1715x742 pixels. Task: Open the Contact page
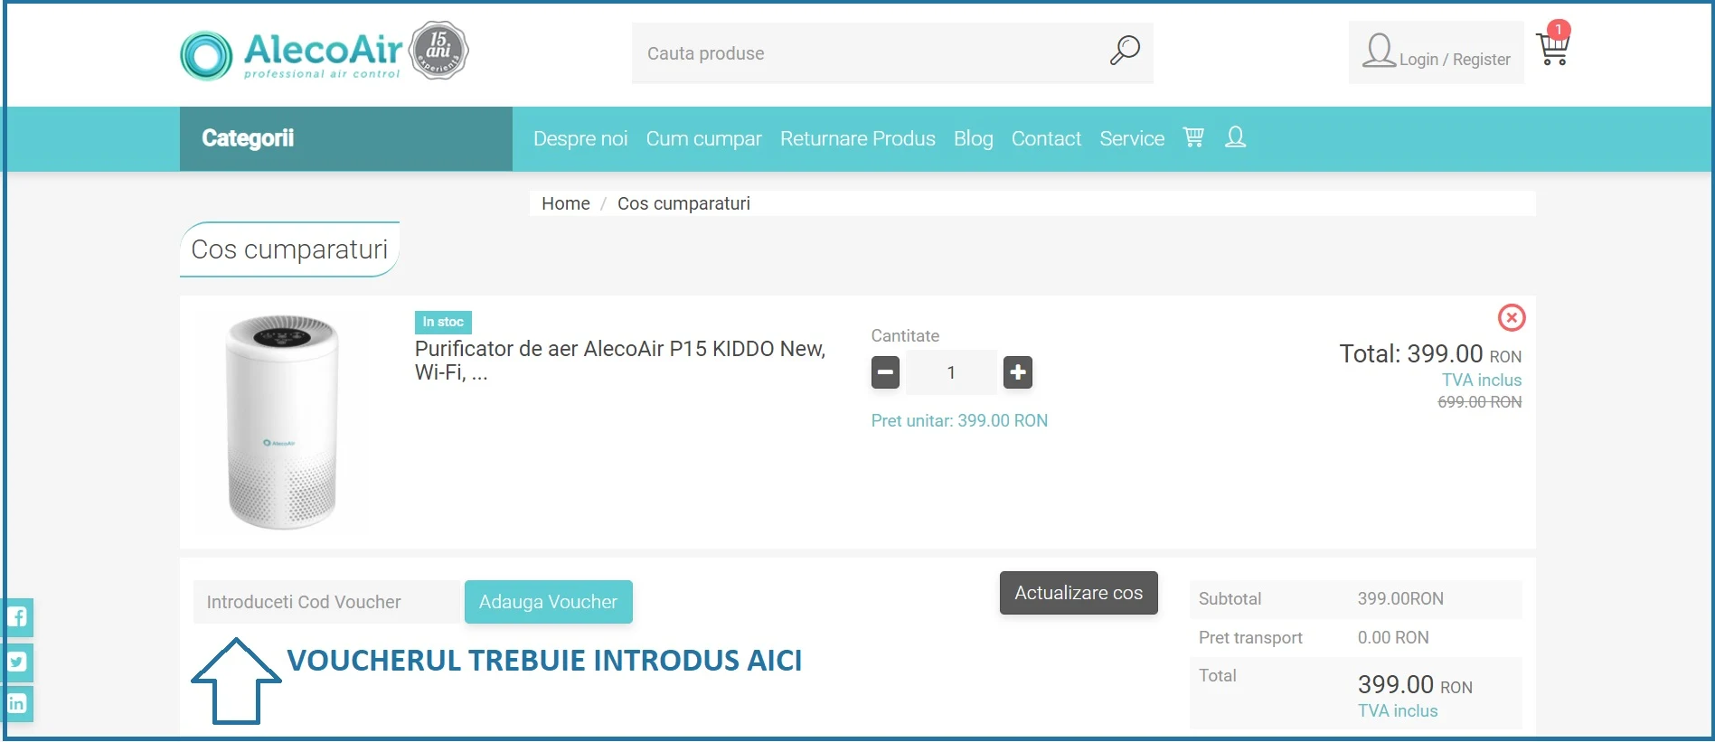(1046, 138)
